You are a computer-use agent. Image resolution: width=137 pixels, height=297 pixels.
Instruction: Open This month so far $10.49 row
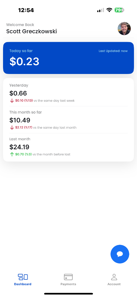pos(68,120)
